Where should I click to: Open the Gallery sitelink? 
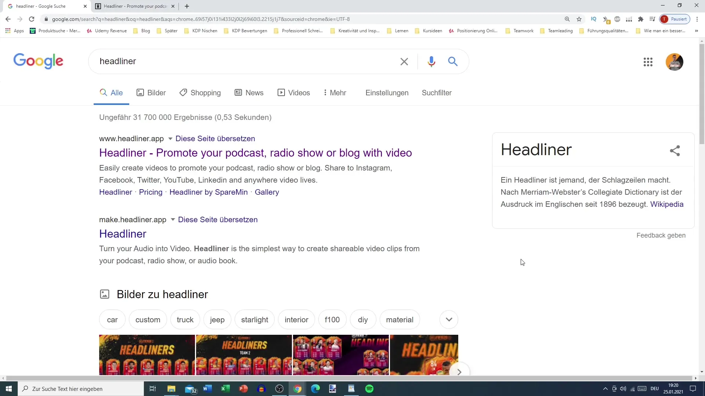click(267, 192)
